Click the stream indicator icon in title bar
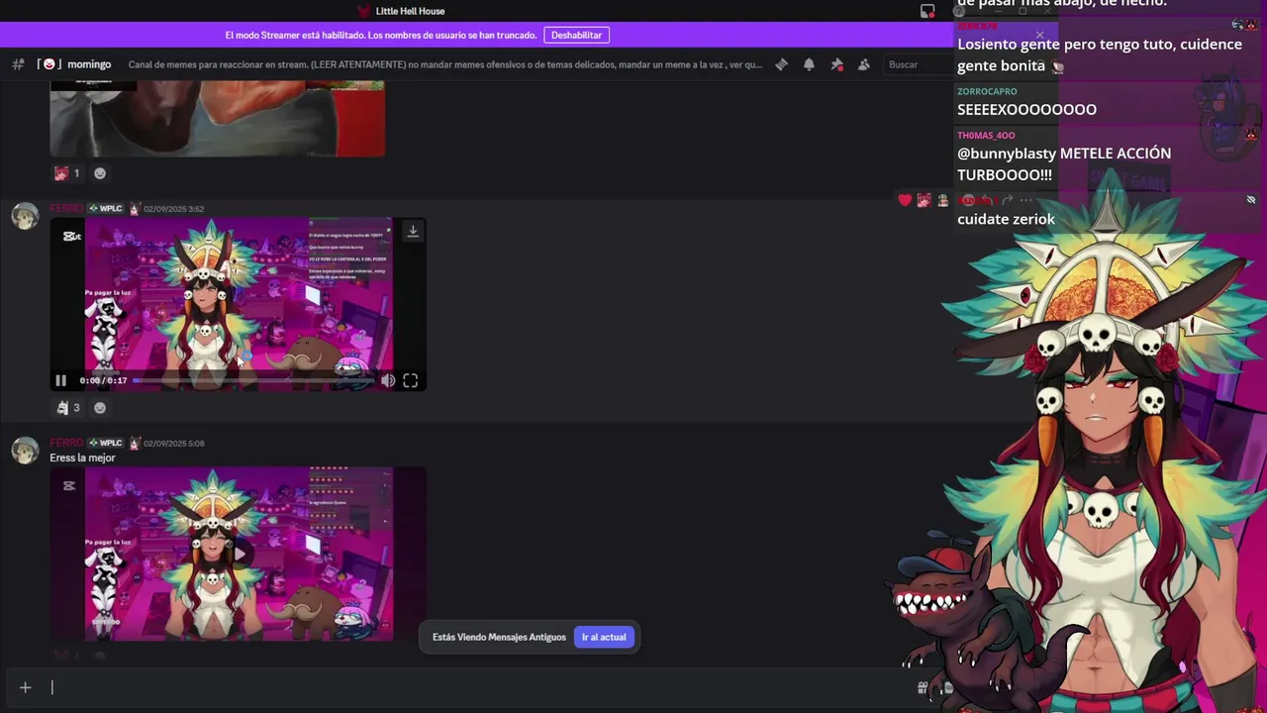This screenshot has height=713, width=1267. [927, 11]
